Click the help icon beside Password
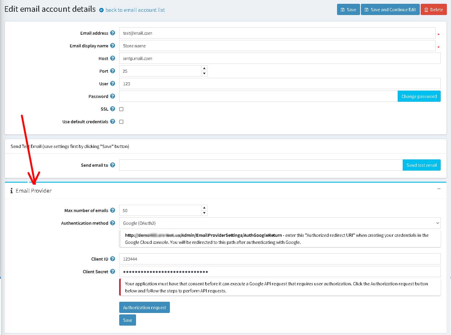The image size is (451, 335). tap(112, 96)
